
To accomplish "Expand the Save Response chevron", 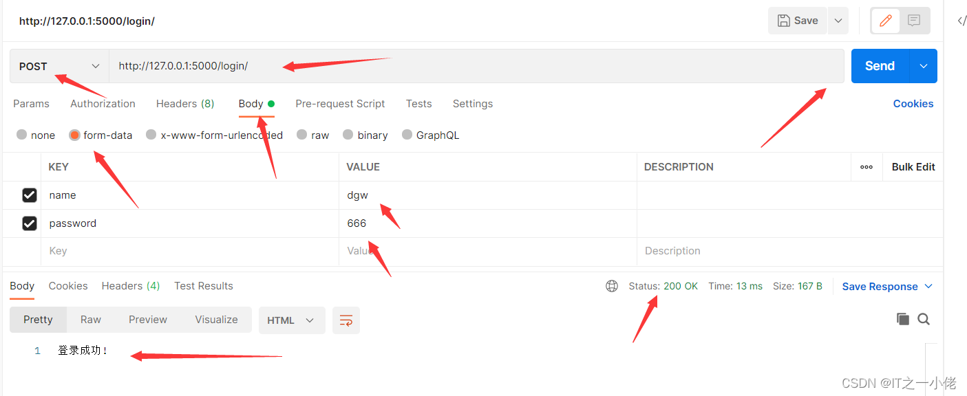I will click(x=928, y=287).
